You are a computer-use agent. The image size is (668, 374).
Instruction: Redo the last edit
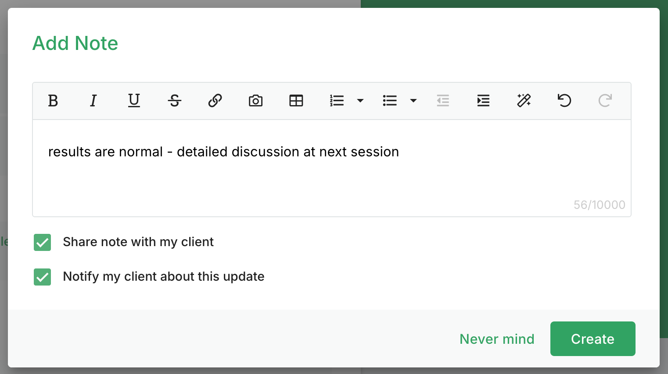click(x=605, y=101)
